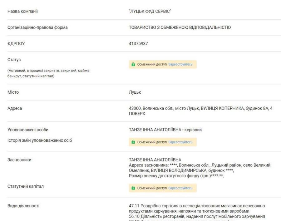Viewport: 281px width, 221px height.
Task: Click the Види діяльності label
Action: pyautogui.click(x=23, y=206)
